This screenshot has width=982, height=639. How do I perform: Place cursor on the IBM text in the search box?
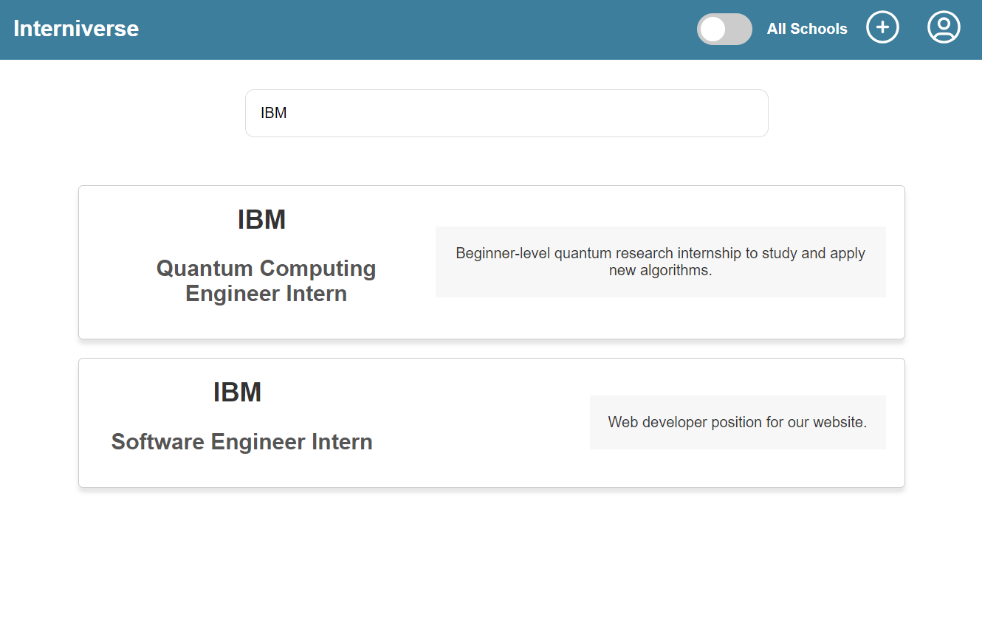coord(274,114)
